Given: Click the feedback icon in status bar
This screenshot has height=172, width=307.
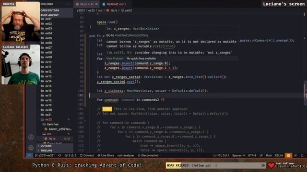Looking at the screenshot, I should pyautogui.click(x=295, y=155).
